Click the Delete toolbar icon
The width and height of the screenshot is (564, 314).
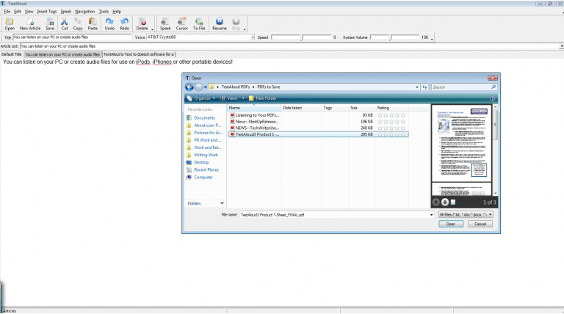142,23
